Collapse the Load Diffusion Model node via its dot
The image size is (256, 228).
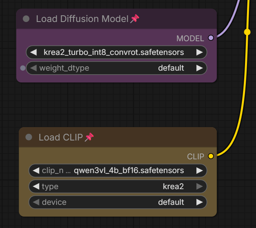(x=26, y=19)
